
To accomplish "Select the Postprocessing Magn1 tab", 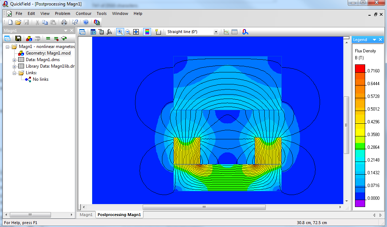I will (119, 215).
